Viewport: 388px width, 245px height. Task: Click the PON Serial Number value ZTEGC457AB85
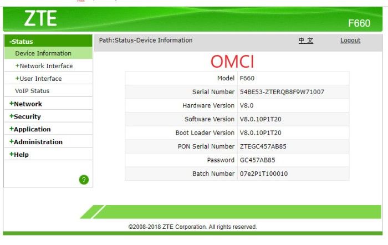pyautogui.click(x=263, y=147)
